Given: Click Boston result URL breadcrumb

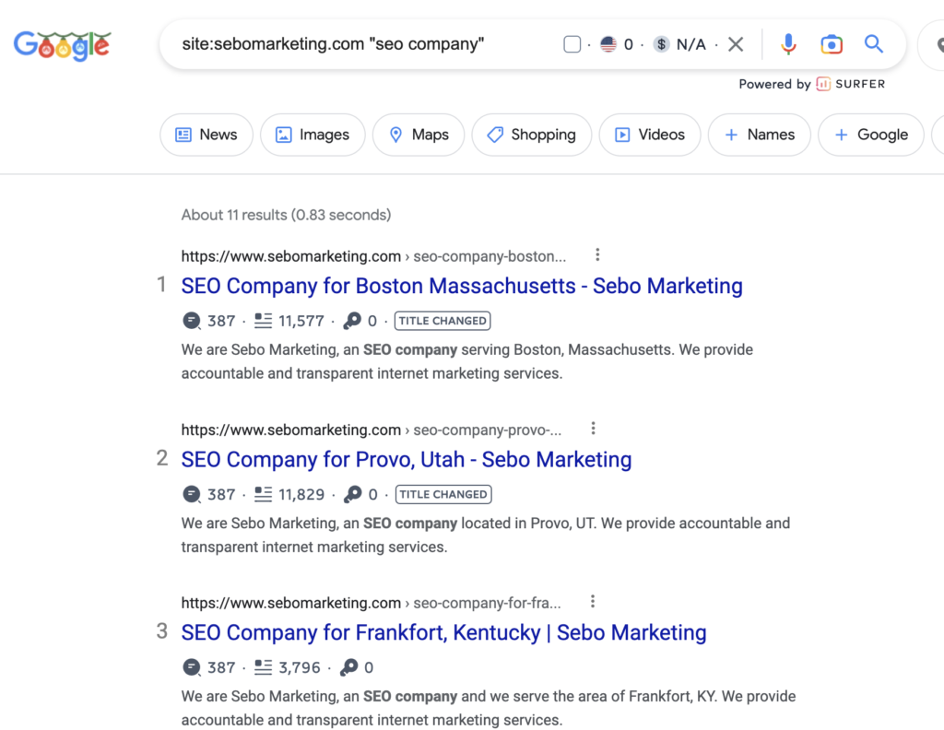Looking at the screenshot, I should tap(373, 256).
